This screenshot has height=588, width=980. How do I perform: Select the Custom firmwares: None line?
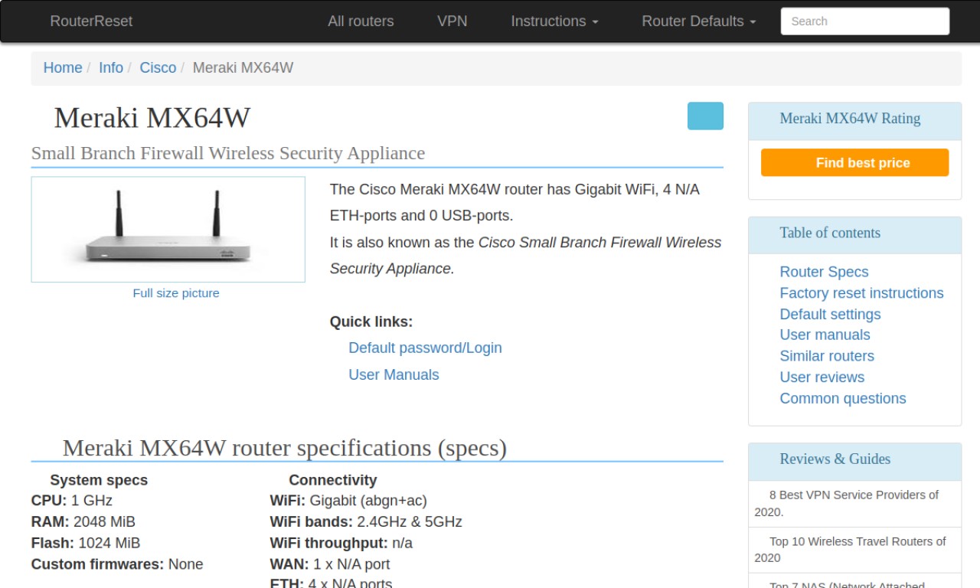[117, 564]
